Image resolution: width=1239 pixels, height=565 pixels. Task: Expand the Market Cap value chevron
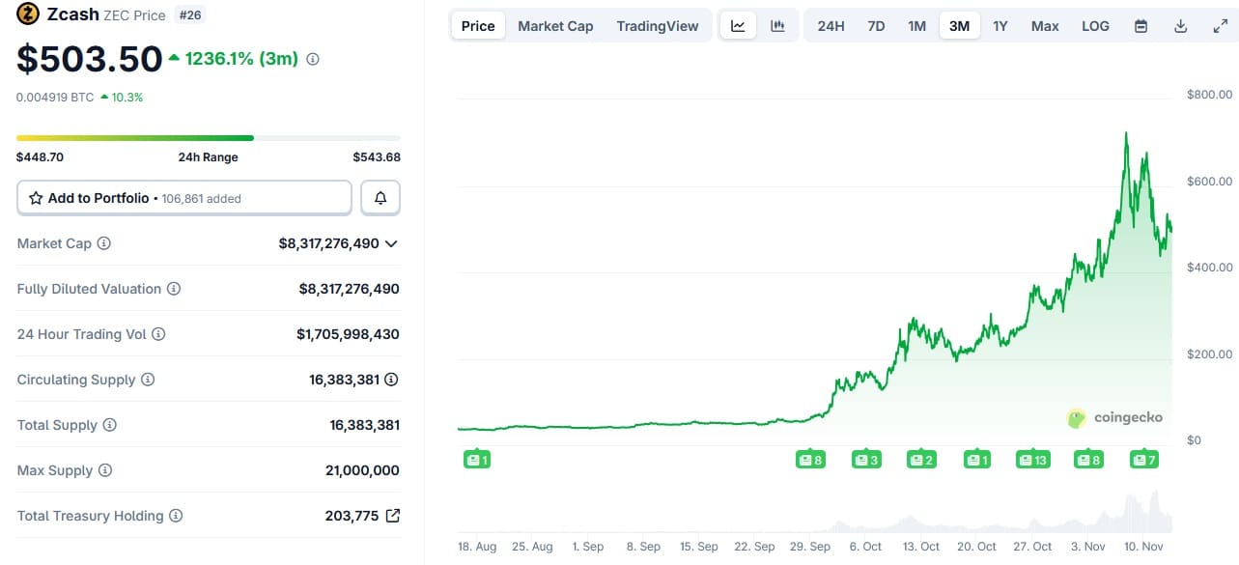pyautogui.click(x=391, y=243)
